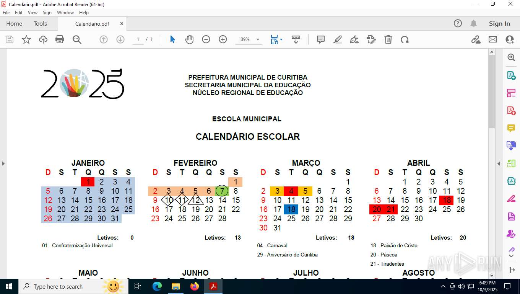Launch Firefox from taskbar
The image size is (520, 294).
(x=195, y=286)
